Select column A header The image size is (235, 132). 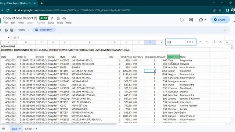8,43
